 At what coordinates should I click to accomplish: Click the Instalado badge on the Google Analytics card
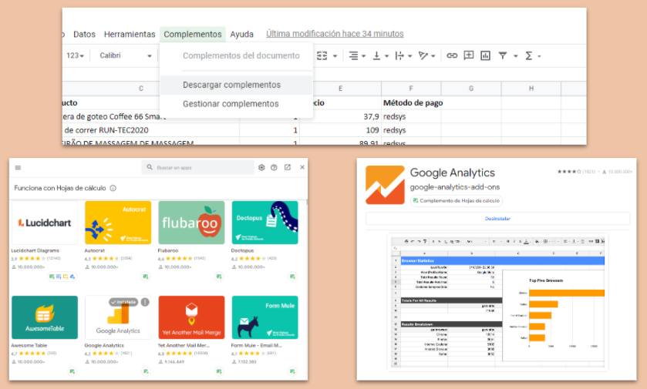click(124, 302)
